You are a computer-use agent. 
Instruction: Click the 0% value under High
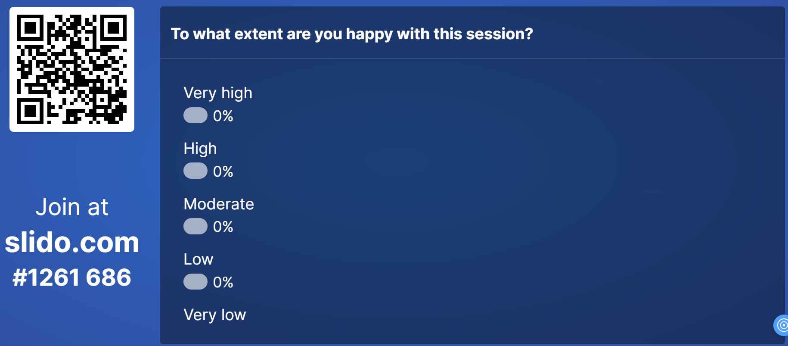tap(223, 171)
